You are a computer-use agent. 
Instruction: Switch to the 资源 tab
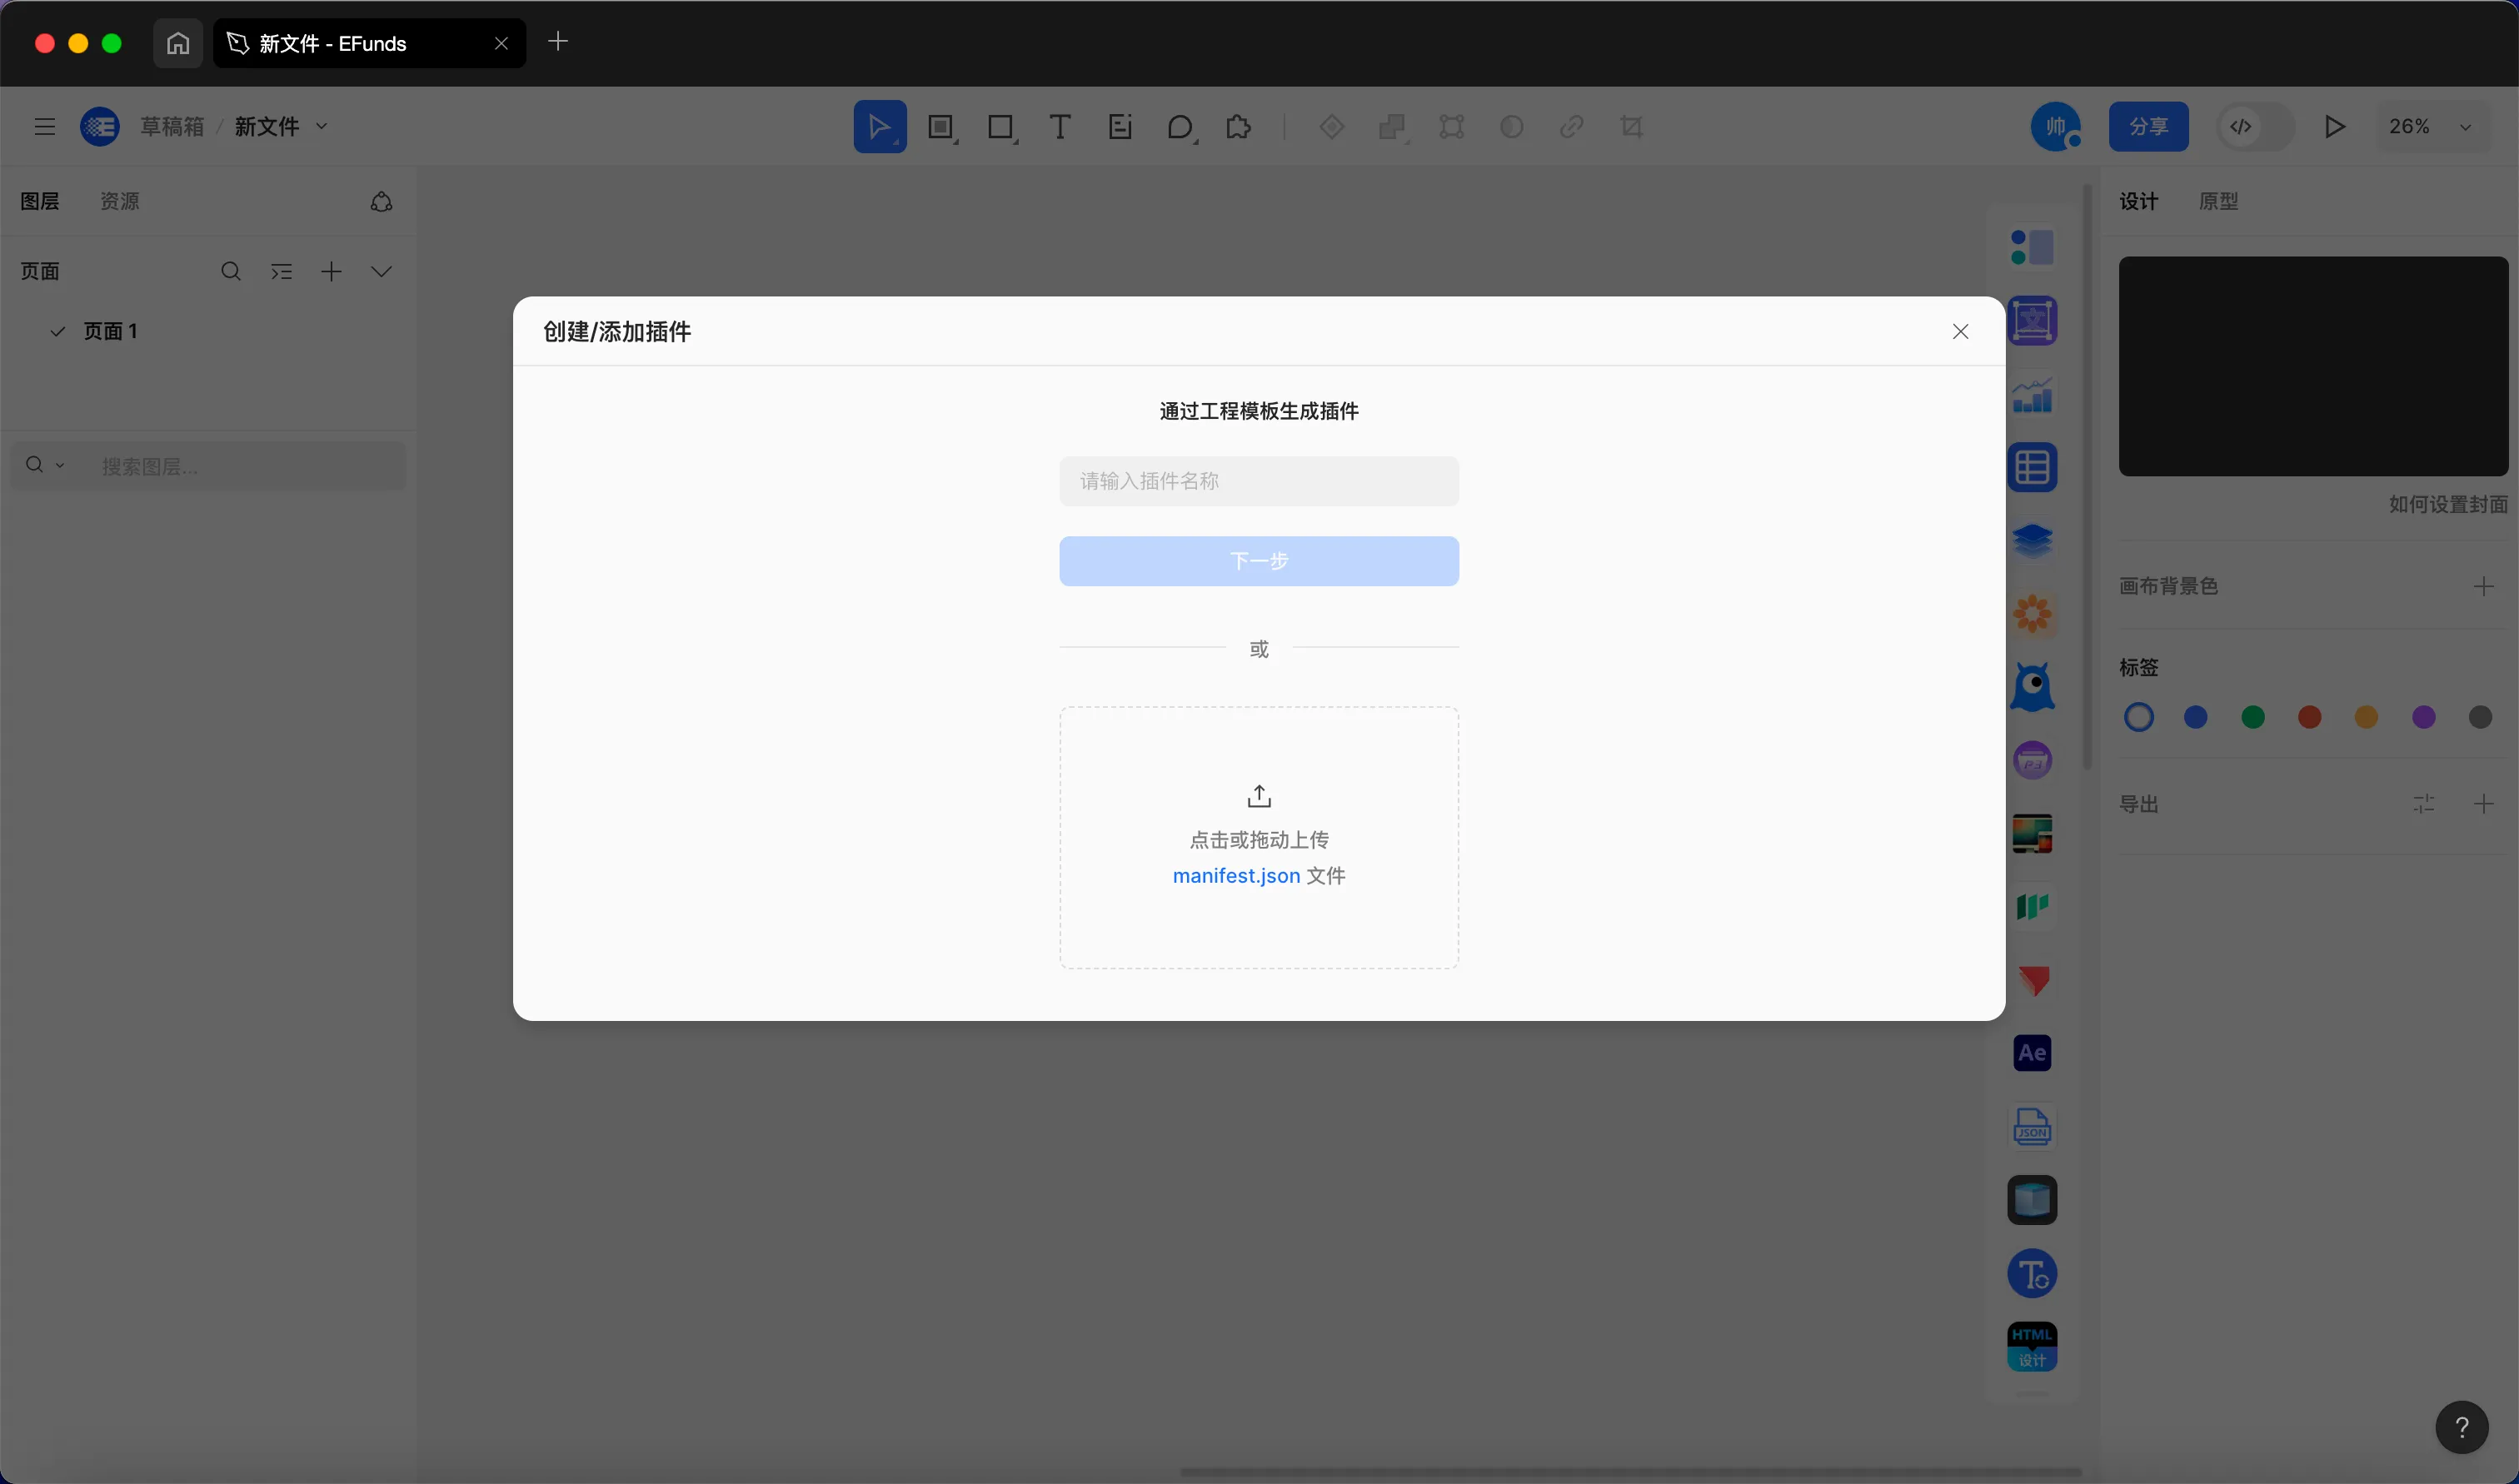(x=120, y=201)
